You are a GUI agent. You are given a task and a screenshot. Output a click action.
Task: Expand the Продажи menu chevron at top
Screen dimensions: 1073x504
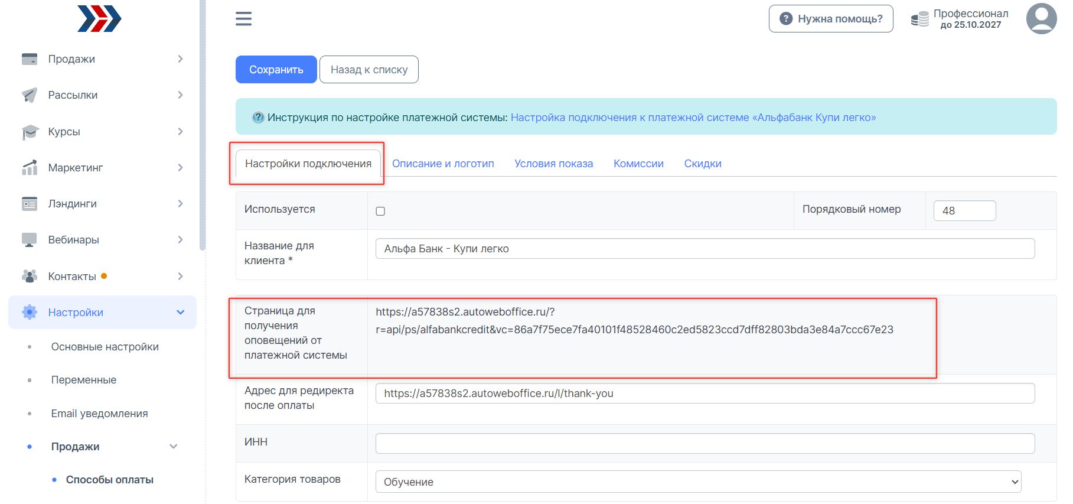click(x=180, y=59)
